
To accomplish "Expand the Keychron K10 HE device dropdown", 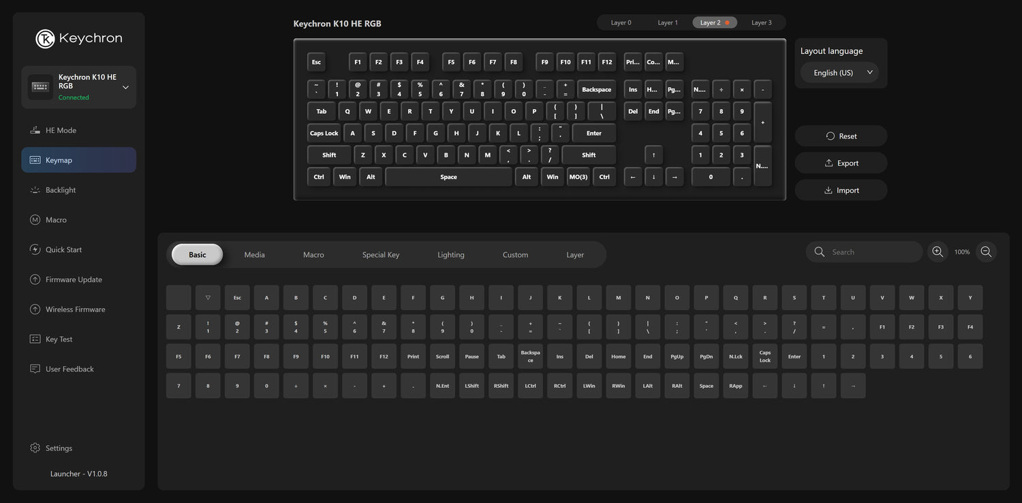I will (125, 87).
